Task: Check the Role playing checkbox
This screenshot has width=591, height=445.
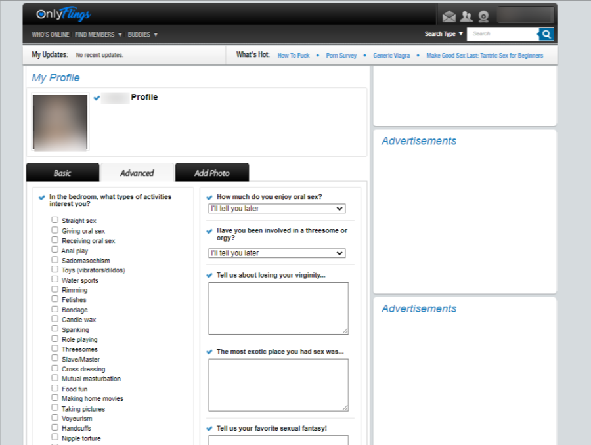Action: pos(55,339)
